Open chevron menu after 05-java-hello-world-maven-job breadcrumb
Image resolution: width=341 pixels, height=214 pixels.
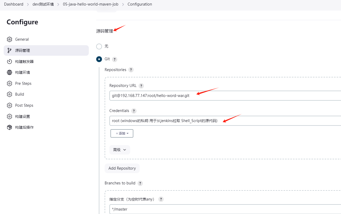coord(123,4)
